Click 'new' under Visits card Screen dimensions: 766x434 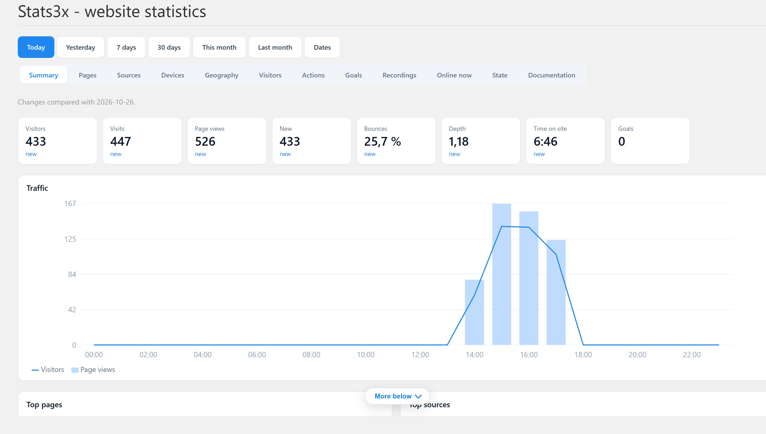point(116,154)
